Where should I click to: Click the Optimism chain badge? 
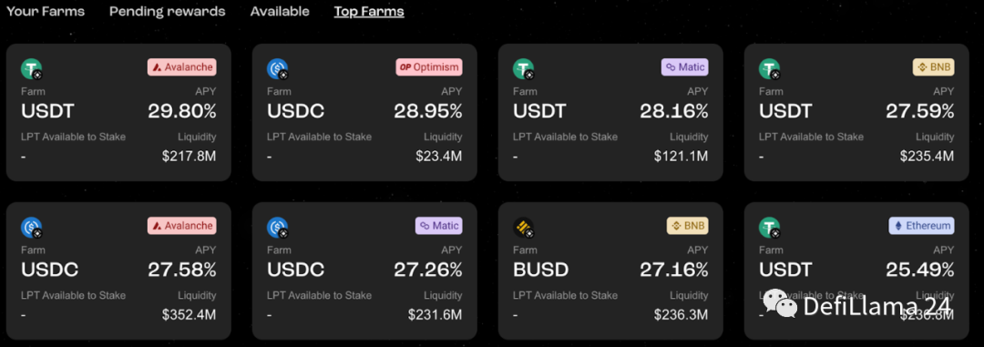point(429,67)
